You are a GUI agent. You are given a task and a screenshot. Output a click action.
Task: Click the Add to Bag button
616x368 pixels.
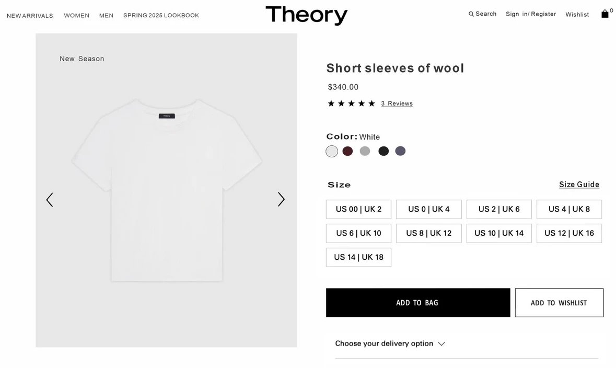click(418, 303)
